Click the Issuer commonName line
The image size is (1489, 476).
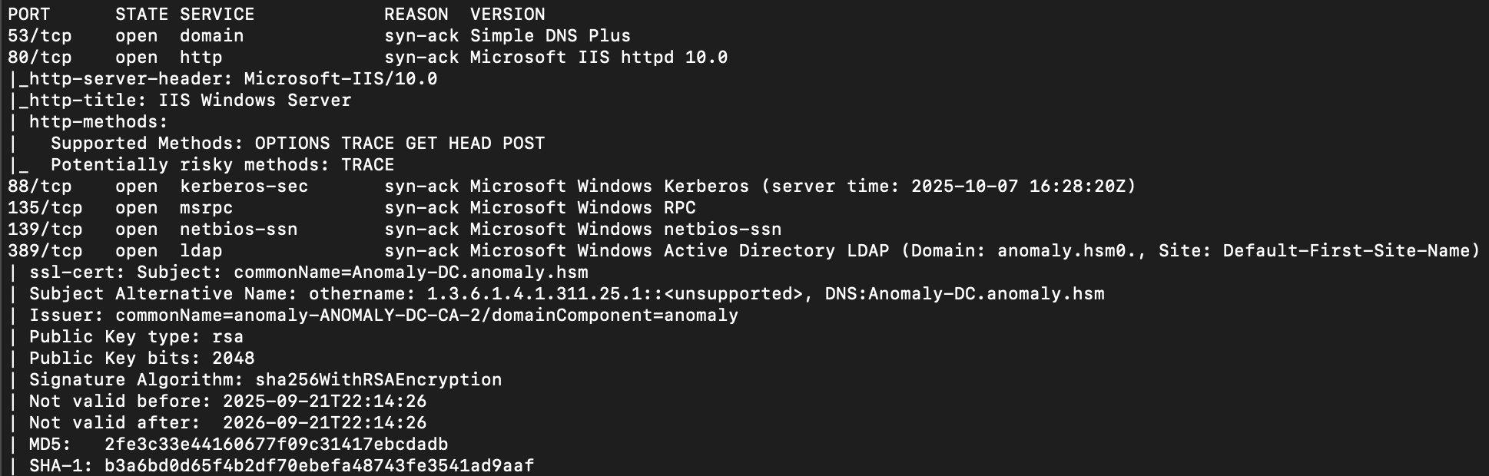426,316
